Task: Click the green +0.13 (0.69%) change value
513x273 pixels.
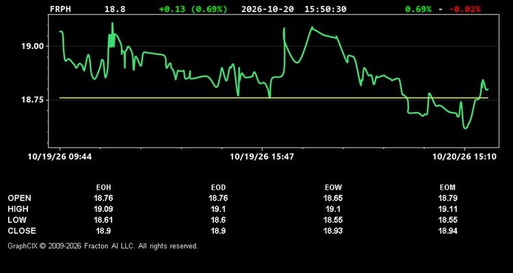Action: tap(193, 9)
